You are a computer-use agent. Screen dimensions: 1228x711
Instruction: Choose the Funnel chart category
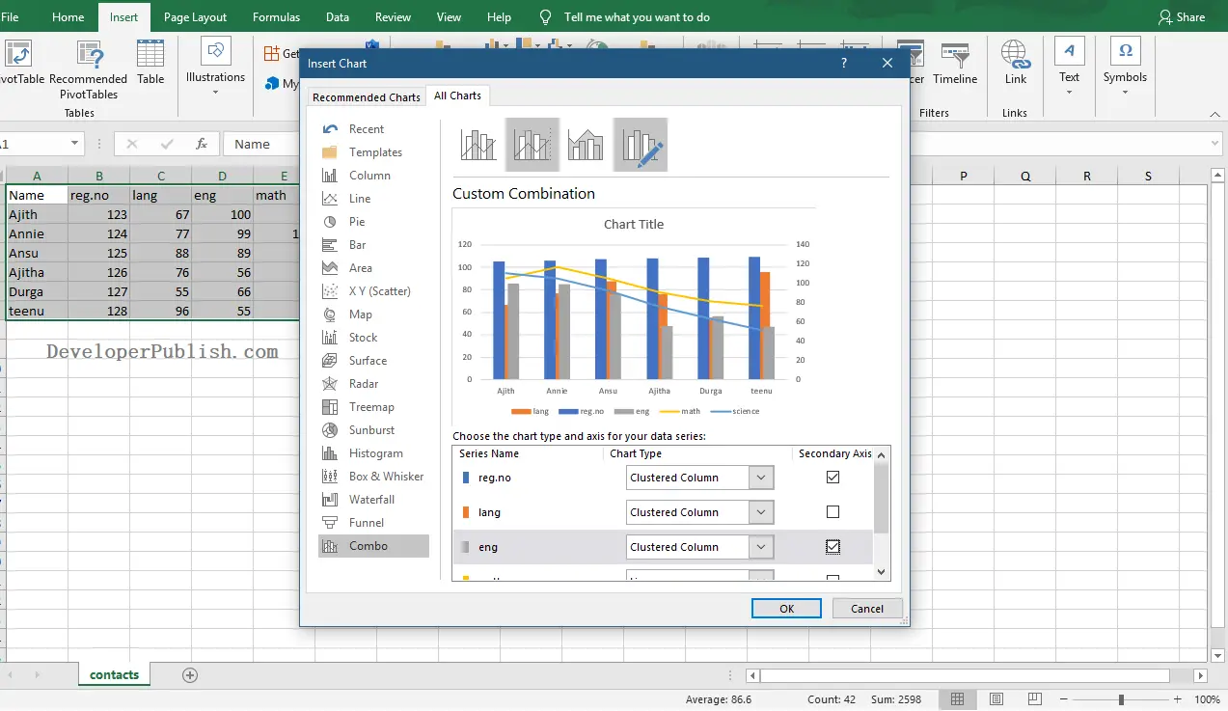(373, 523)
